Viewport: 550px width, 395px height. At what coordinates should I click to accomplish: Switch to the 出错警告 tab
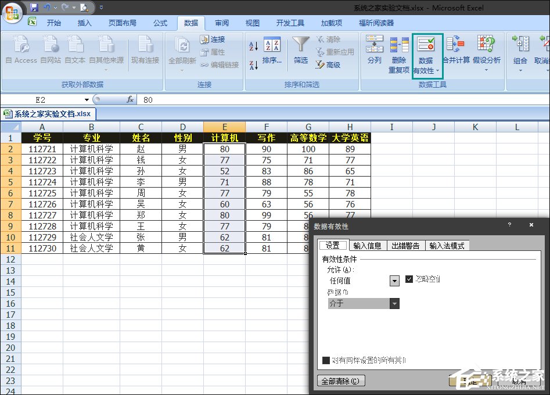(405, 245)
